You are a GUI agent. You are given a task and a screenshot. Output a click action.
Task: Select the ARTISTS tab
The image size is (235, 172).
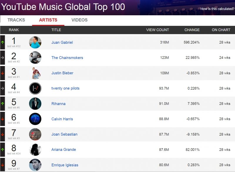click(x=48, y=20)
